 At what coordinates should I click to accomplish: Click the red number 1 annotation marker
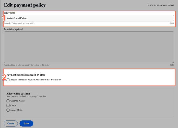[x=4, y=18]
